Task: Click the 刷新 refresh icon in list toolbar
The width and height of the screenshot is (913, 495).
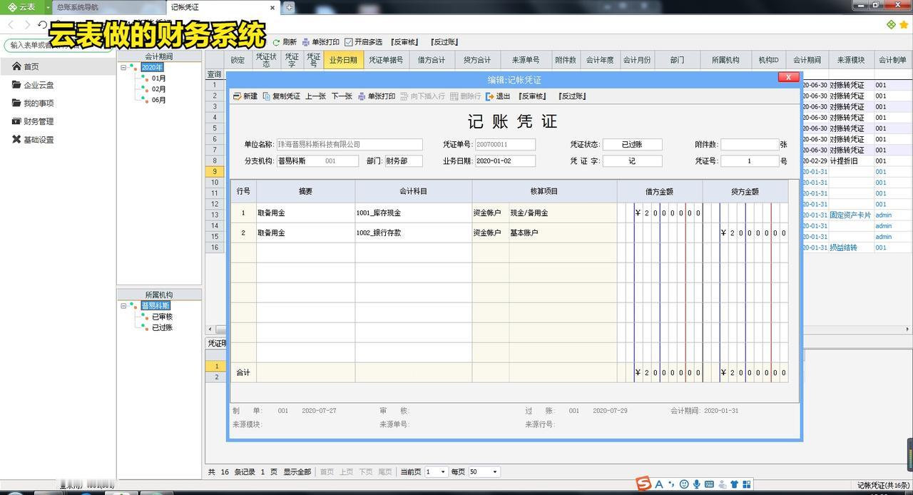Action: coord(276,42)
